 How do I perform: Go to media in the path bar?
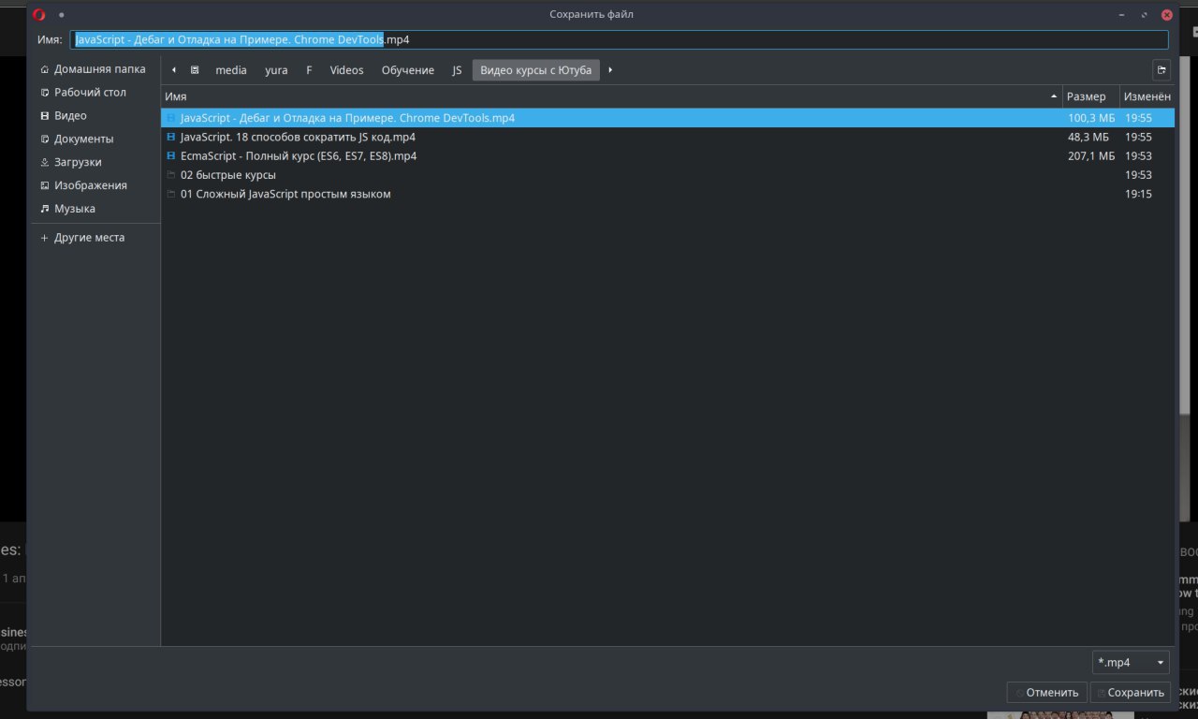coord(231,70)
